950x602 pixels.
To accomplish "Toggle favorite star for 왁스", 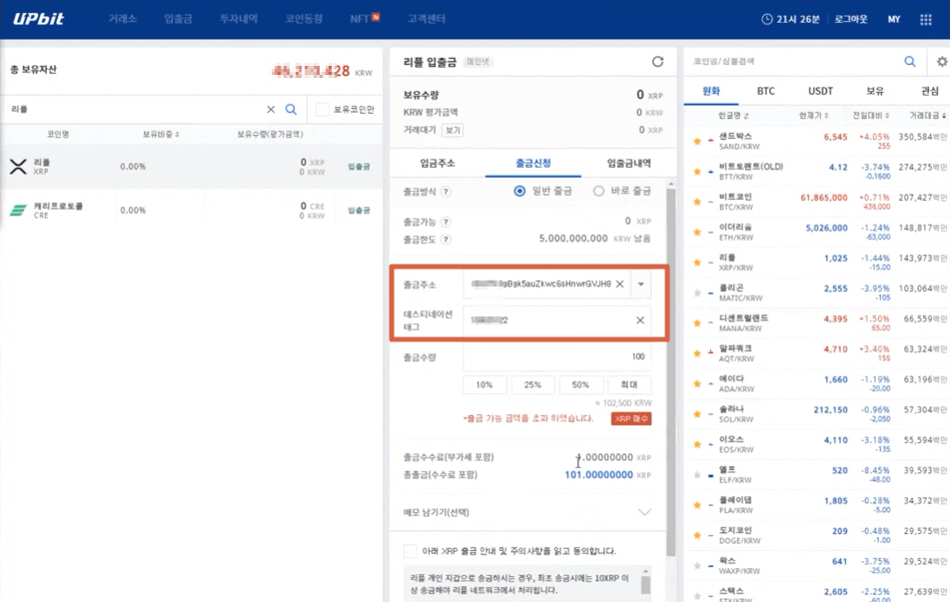I will coord(697,566).
